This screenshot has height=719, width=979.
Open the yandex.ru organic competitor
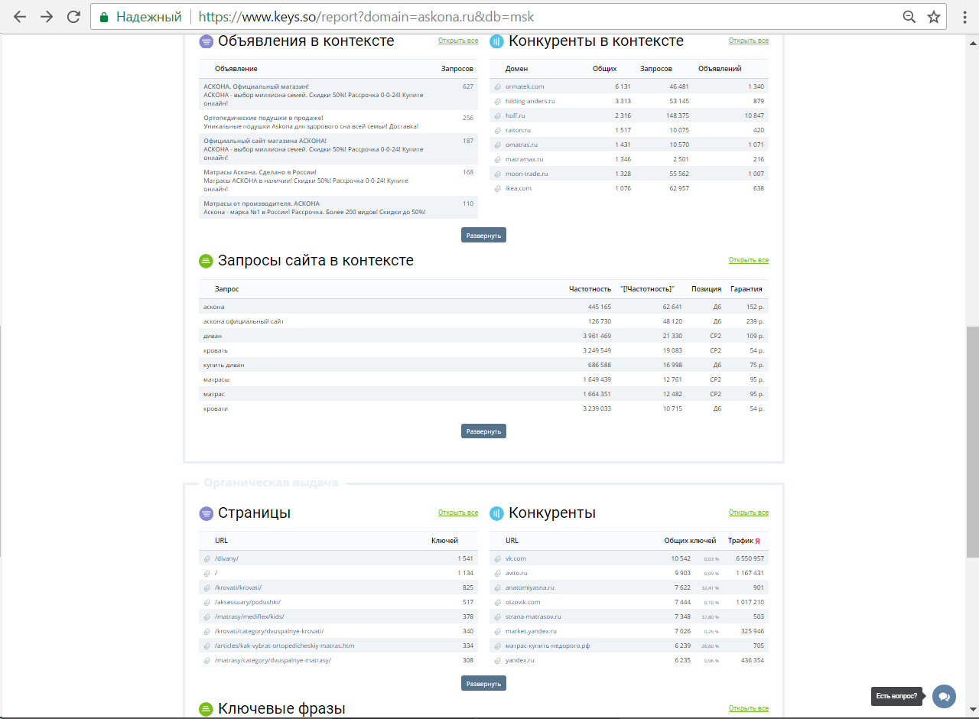[x=520, y=660]
